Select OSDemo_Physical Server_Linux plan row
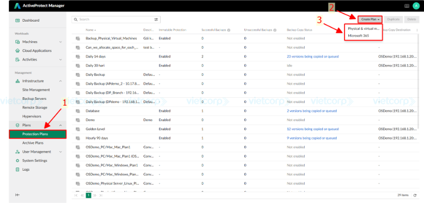The image size is (424, 203). click(x=245, y=183)
